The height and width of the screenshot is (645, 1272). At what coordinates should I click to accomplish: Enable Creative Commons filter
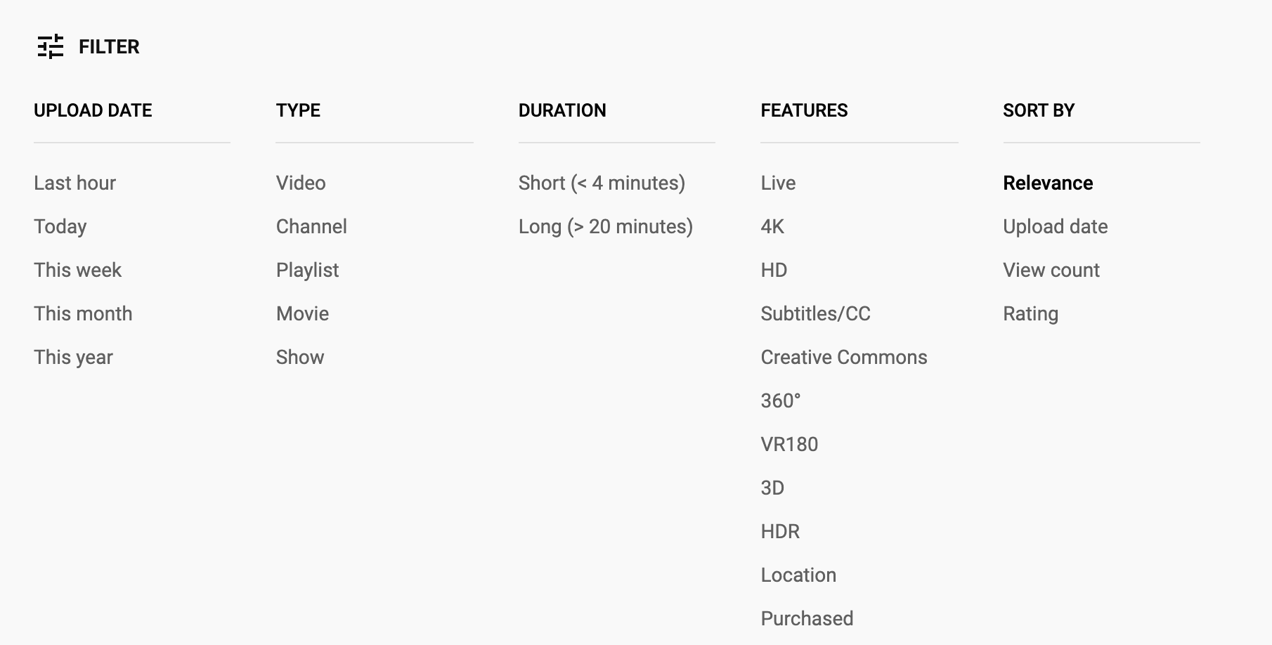tap(843, 358)
